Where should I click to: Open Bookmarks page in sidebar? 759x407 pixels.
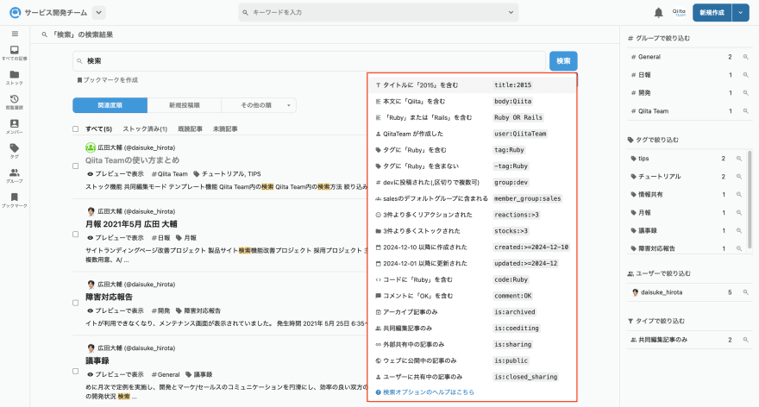(x=15, y=200)
